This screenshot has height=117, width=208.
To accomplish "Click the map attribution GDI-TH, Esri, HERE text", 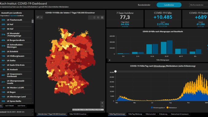I will coord(88,110).
